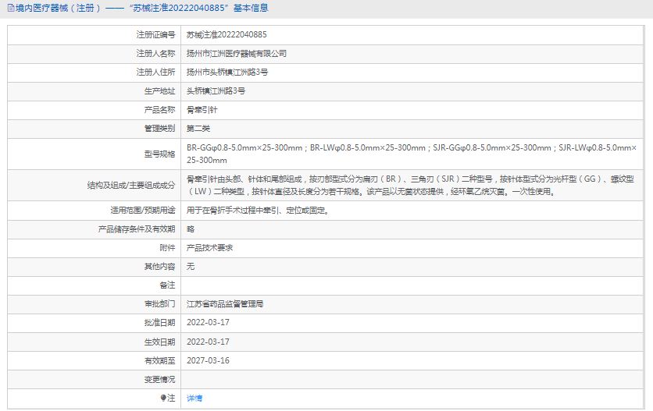Select other content value 无
Image resolution: width=653 pixels, height=411 pixels.
pyautogui.click(x=191, y=267)
